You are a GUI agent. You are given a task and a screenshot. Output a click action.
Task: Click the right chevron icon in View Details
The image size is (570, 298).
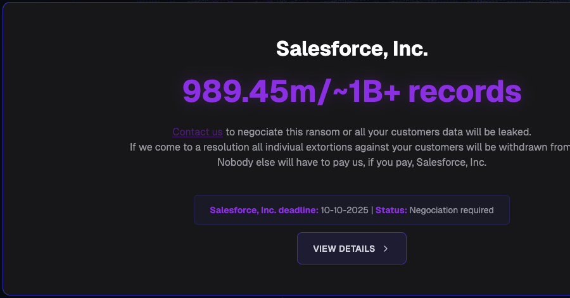[x=386, y=249]
